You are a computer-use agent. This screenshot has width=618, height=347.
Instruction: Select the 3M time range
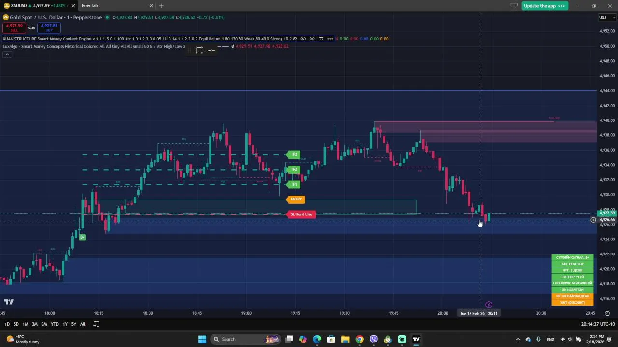click(x=34, y=324)
